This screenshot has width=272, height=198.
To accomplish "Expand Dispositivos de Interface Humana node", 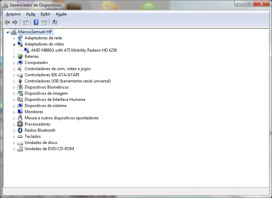I will point(14,100).
